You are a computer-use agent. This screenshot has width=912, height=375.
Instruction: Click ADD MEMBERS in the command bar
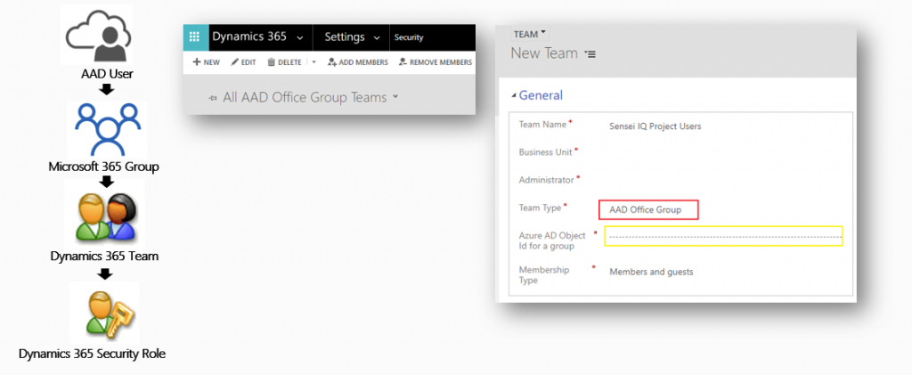click(358, 62)
